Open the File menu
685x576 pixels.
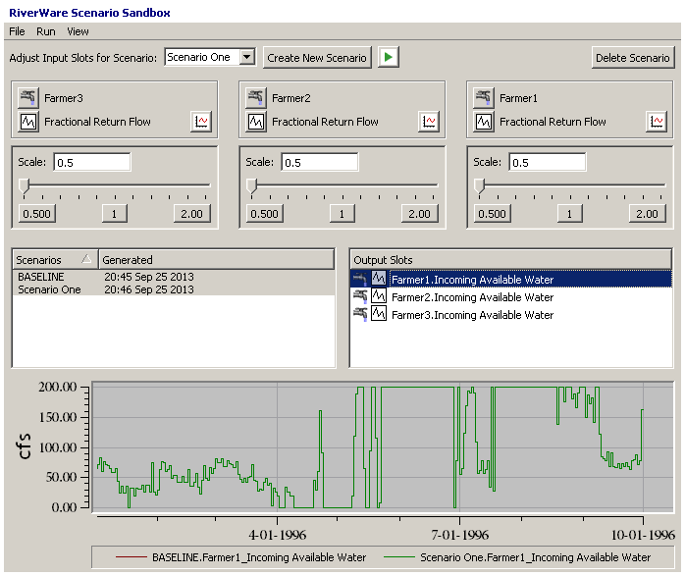(17, 31)
